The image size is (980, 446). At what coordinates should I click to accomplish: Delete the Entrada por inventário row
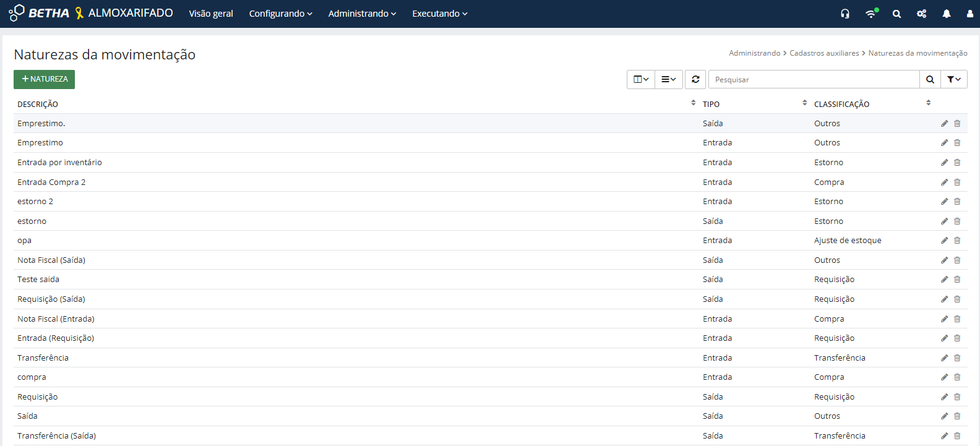pyautogui.click(x=957, y=163)
